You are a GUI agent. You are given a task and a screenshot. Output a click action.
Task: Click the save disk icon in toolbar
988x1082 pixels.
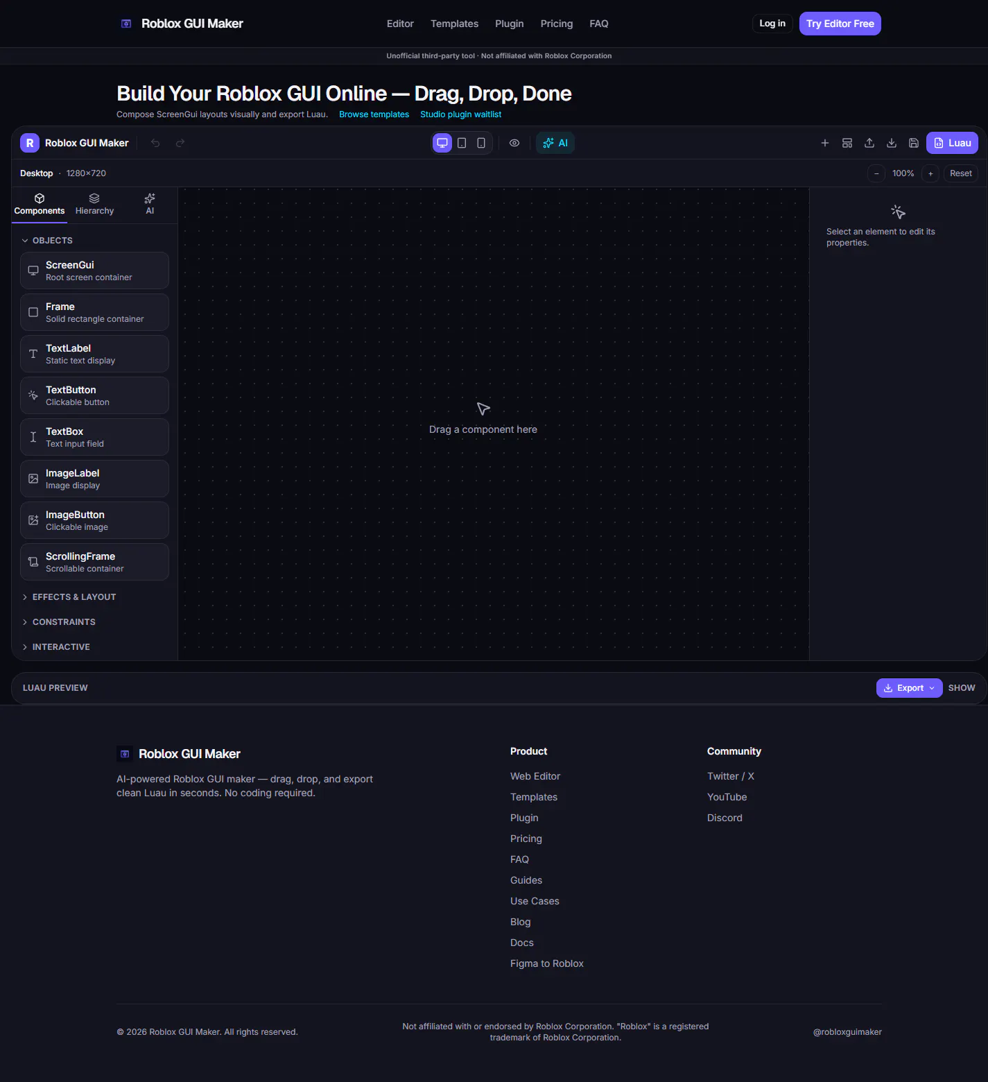tap(914, 143)
